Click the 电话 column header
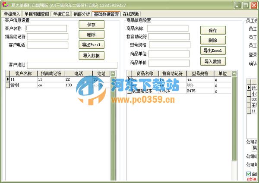The height and width of the screenshot is (183, 259). click(x=79, y=73)
